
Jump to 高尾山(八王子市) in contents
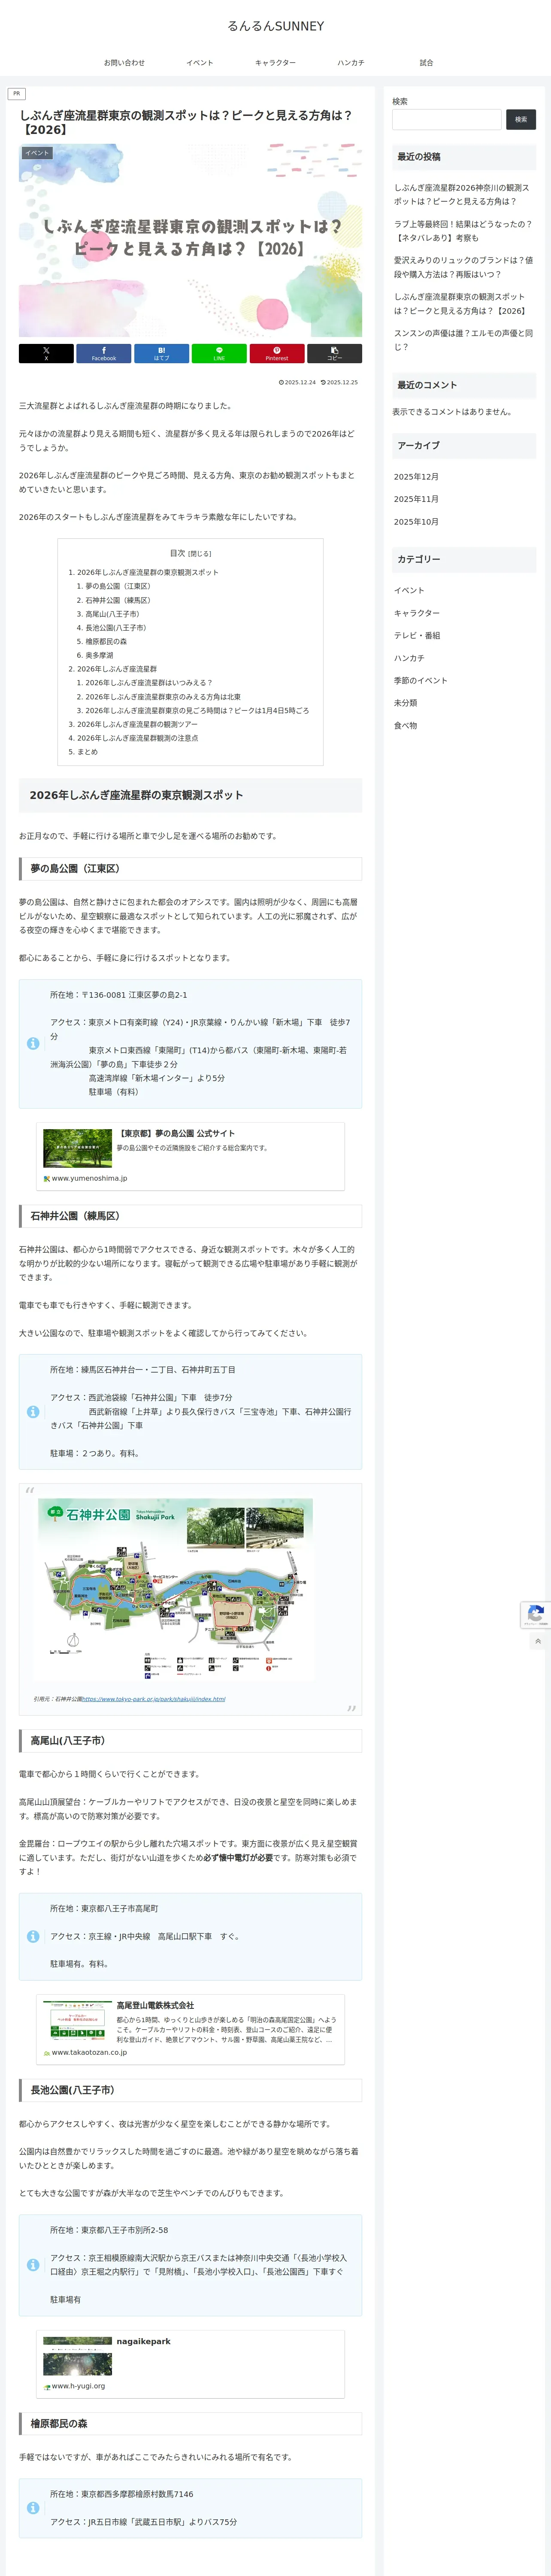coord(112,614)
